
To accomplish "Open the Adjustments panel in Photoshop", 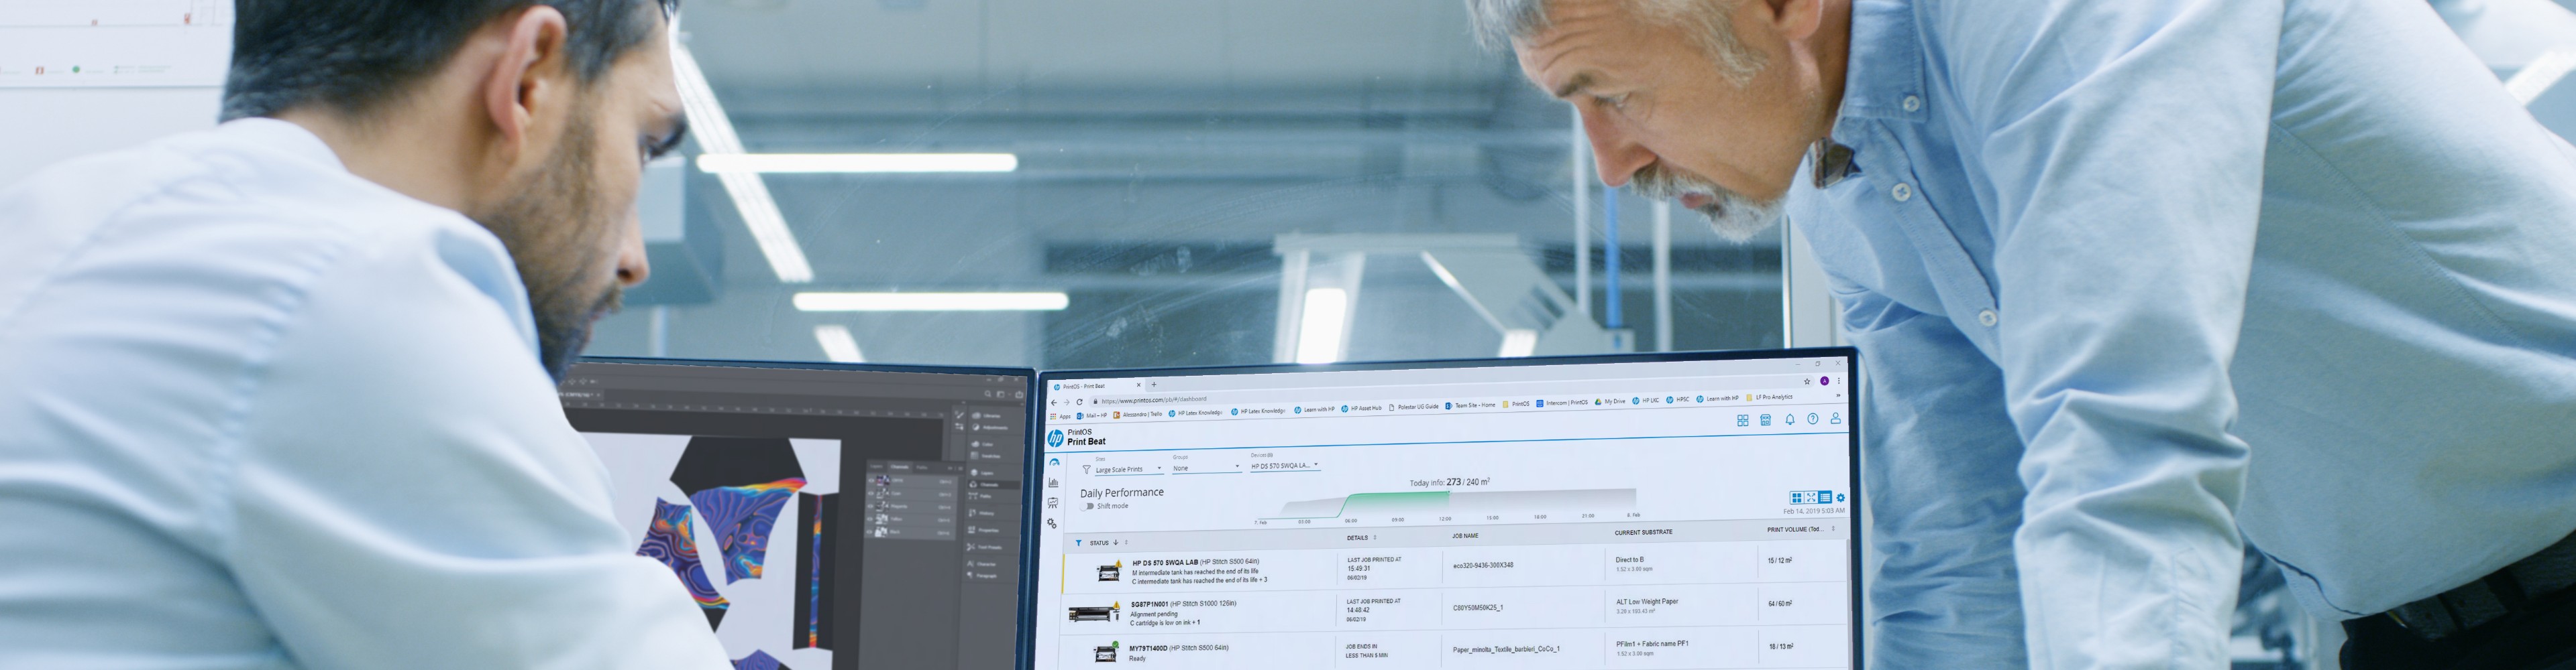I will pos(991,427).
